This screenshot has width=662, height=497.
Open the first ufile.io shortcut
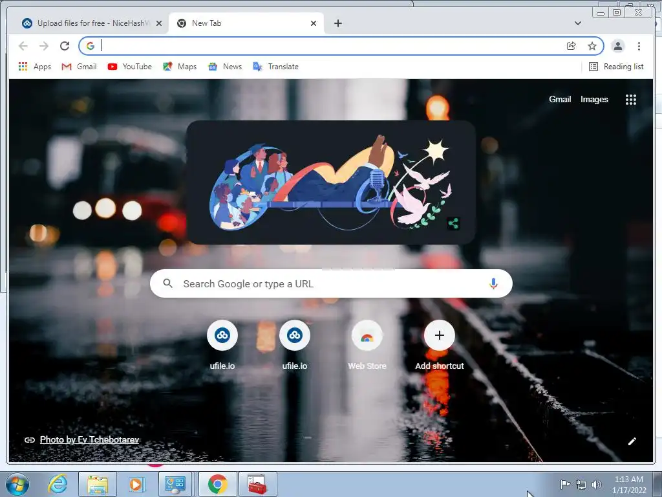point(222,346)
